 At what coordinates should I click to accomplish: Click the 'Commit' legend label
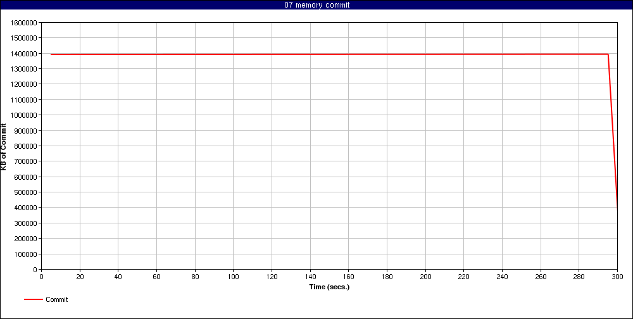click(x=56, y=299)
